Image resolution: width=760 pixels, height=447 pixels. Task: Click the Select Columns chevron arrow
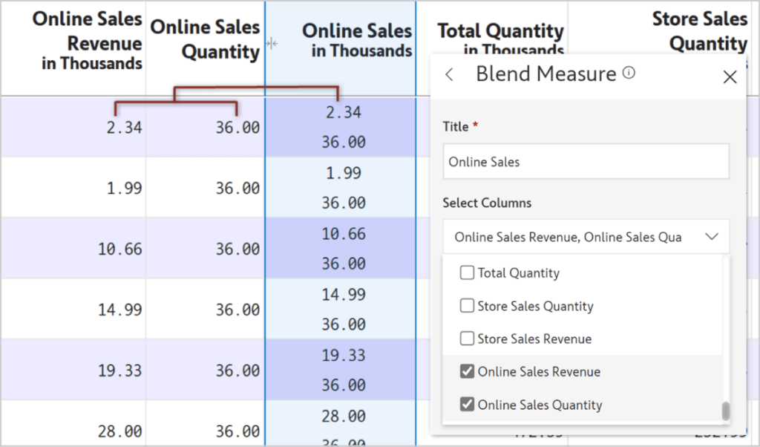click(x=712, y=236)
